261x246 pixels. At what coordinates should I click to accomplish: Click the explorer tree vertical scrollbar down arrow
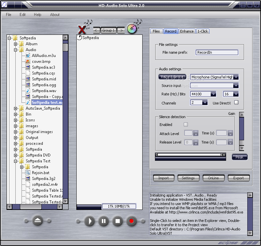point(66,201)
